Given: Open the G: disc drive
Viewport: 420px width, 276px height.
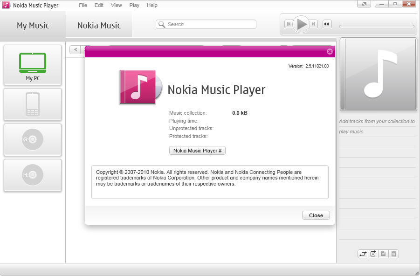Looking at the screenshot, I should click(33, 139).
